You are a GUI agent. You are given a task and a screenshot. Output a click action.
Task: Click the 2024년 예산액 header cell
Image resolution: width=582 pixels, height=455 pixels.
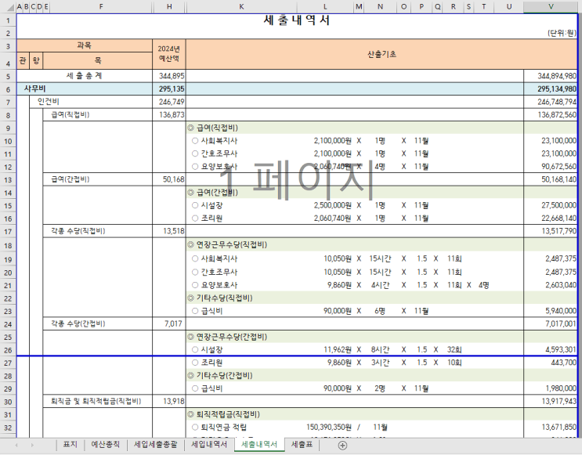(x=169, y=54)
